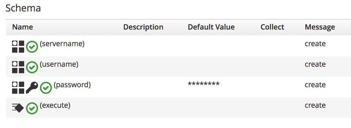Open the (username) schema entry
Image resolution: width=351 pixels, height=128 pixels.
tap(59, 64)
